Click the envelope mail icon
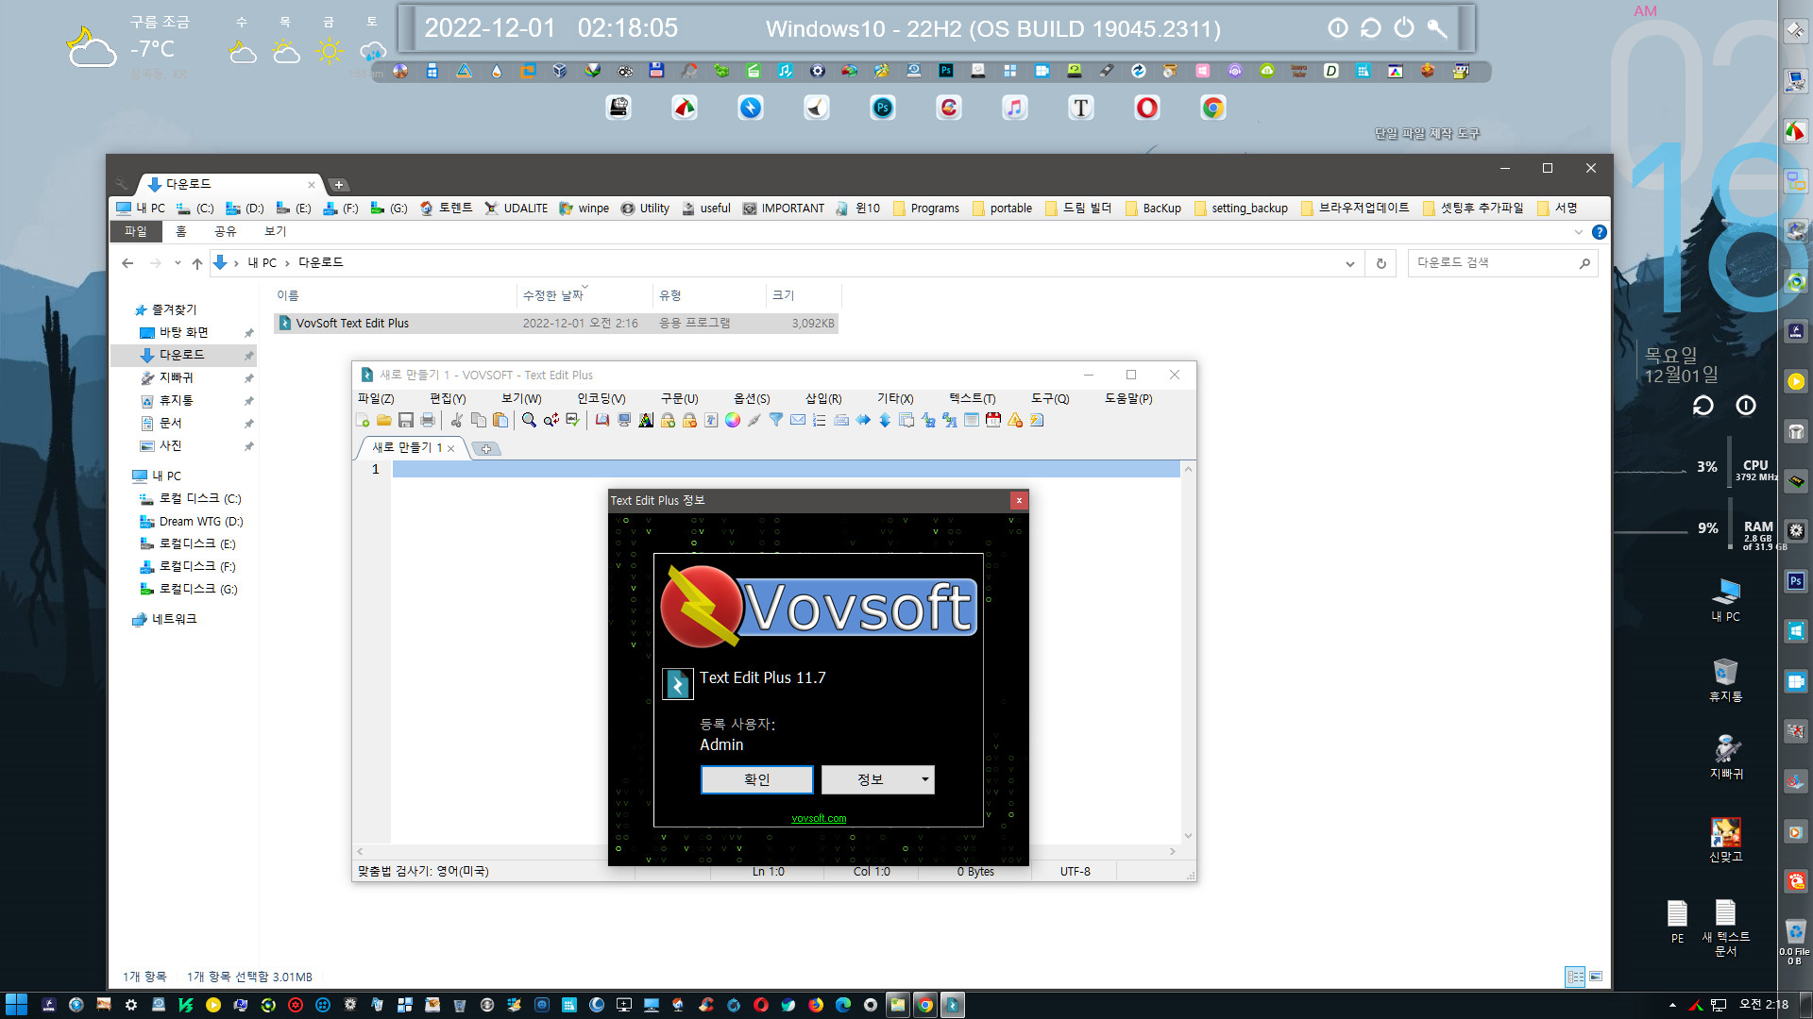The image size is (1813, 1019). [x=798, y=421]
